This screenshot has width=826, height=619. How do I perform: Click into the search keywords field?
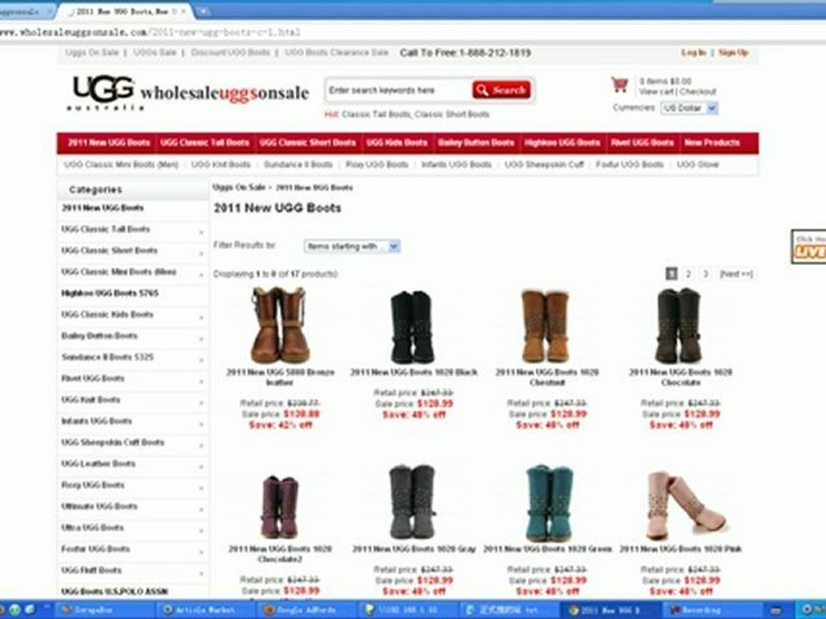[398, 90]
